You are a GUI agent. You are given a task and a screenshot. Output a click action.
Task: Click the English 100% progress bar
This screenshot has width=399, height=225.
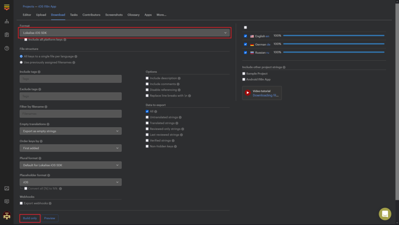(x=334, y=35)
